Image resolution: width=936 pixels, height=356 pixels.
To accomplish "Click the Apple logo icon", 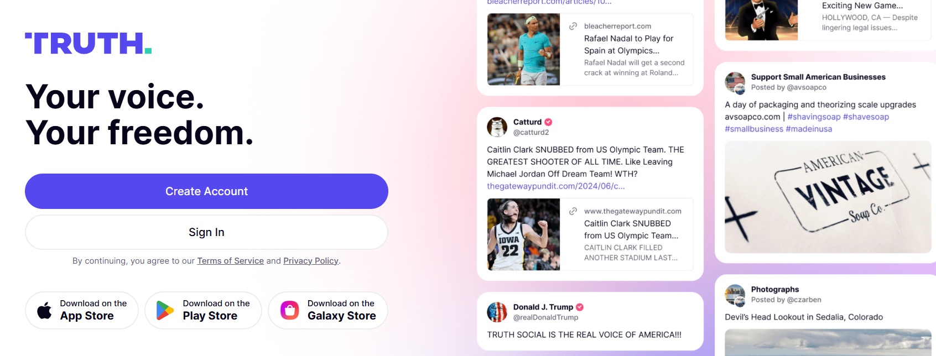I will [x=44, y=311].
